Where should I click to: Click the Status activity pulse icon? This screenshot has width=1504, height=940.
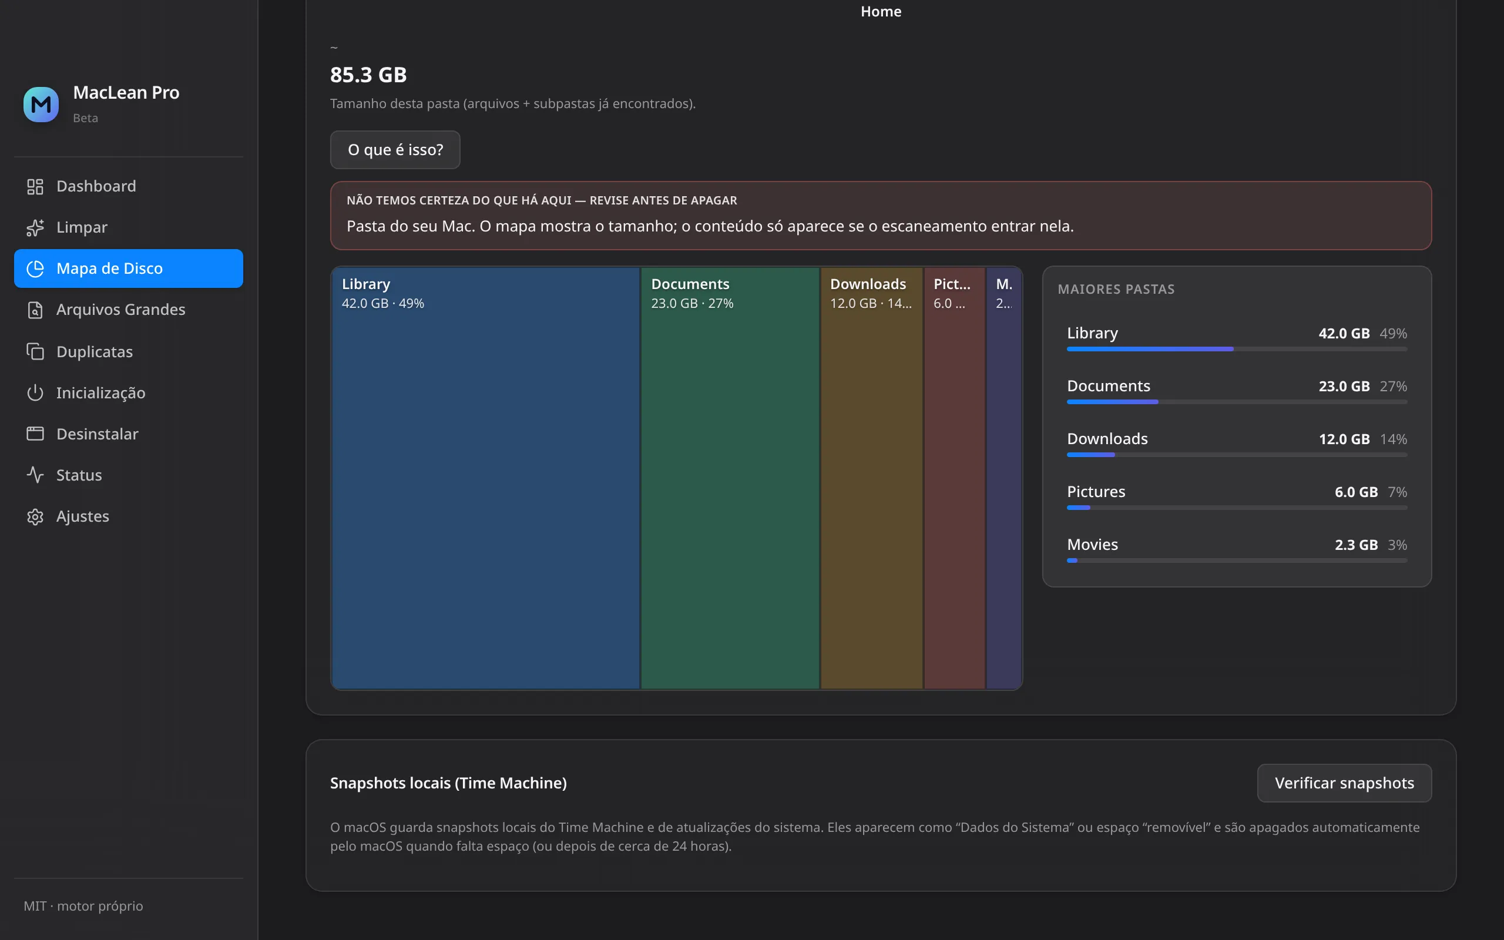[x=35, y=475]
